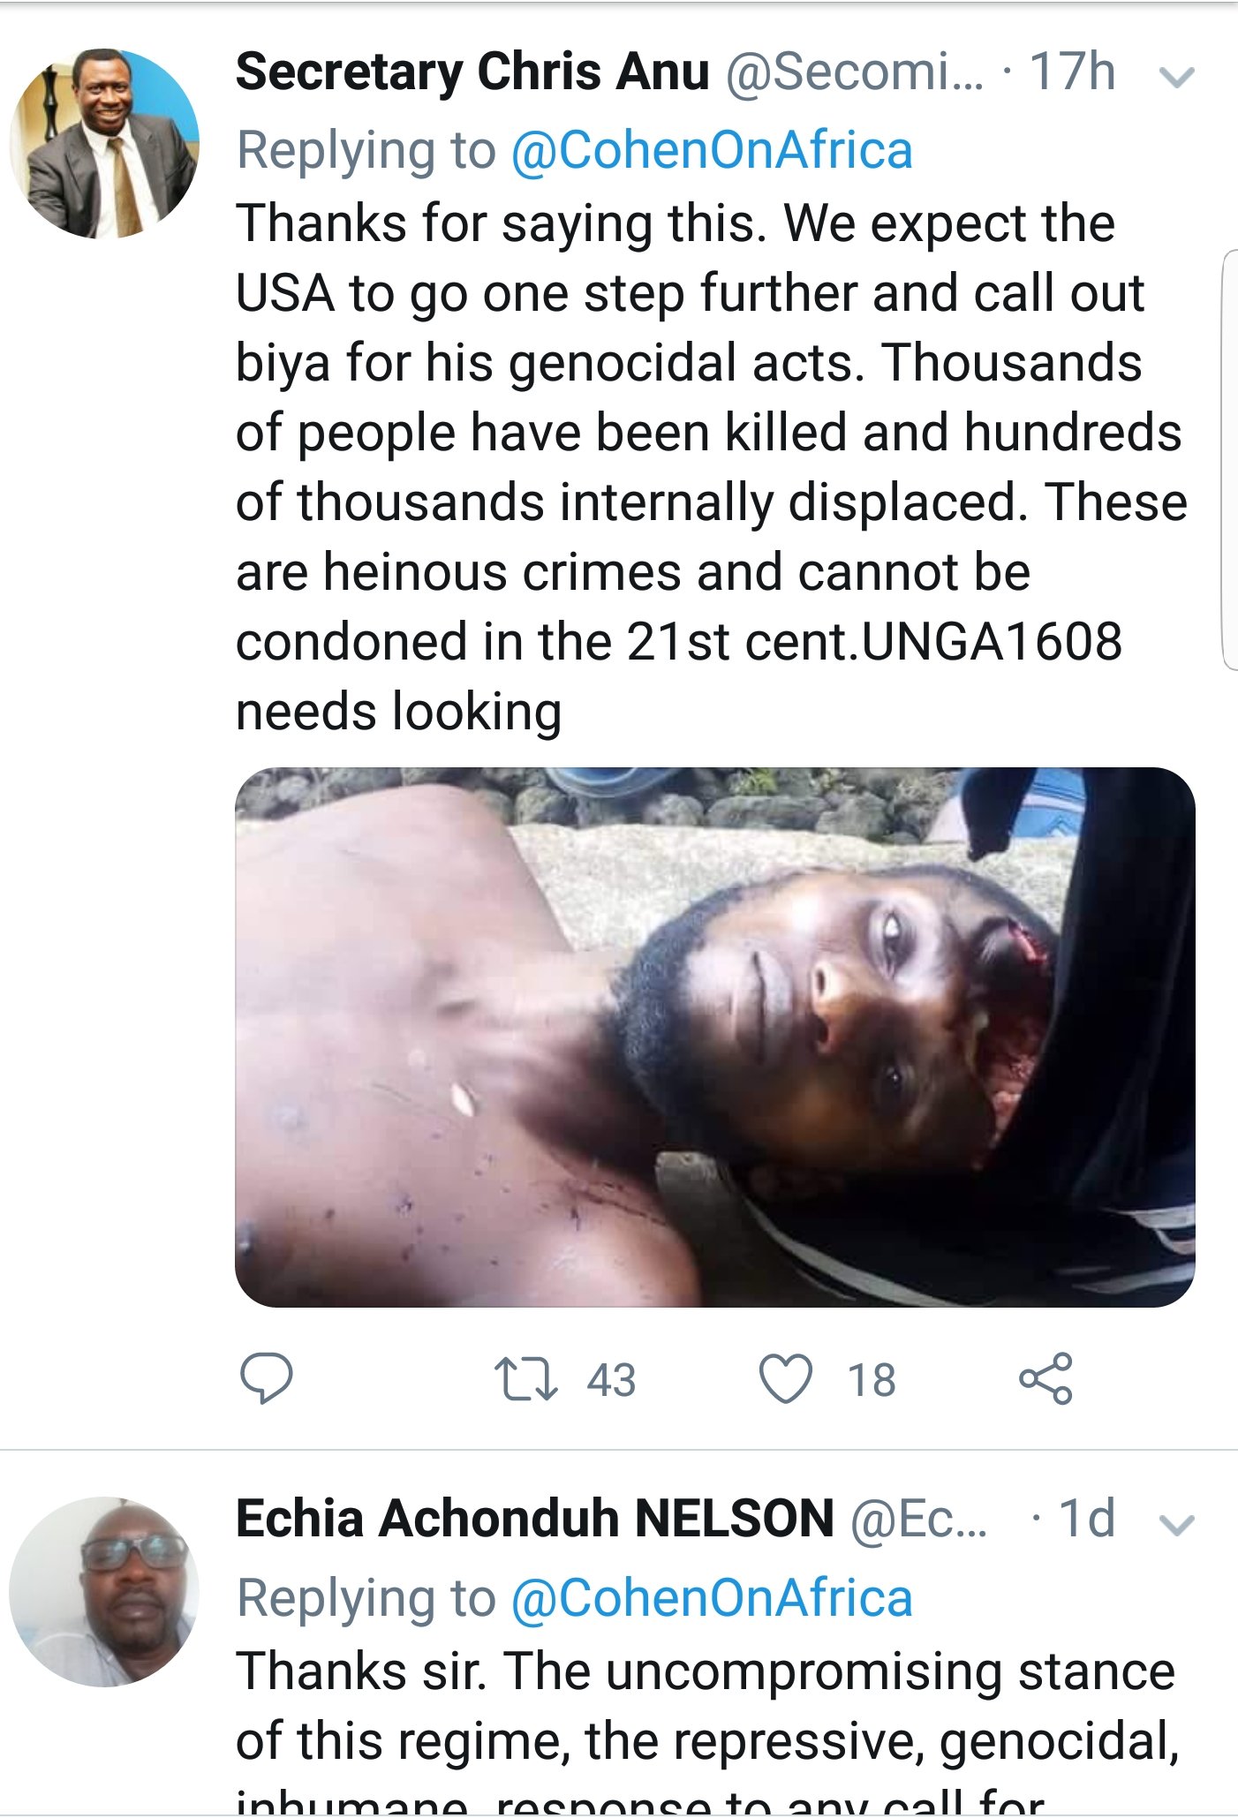
Task: Expand the chevron menu on Echia's tweet
Action: (x=1176, y=1524)
